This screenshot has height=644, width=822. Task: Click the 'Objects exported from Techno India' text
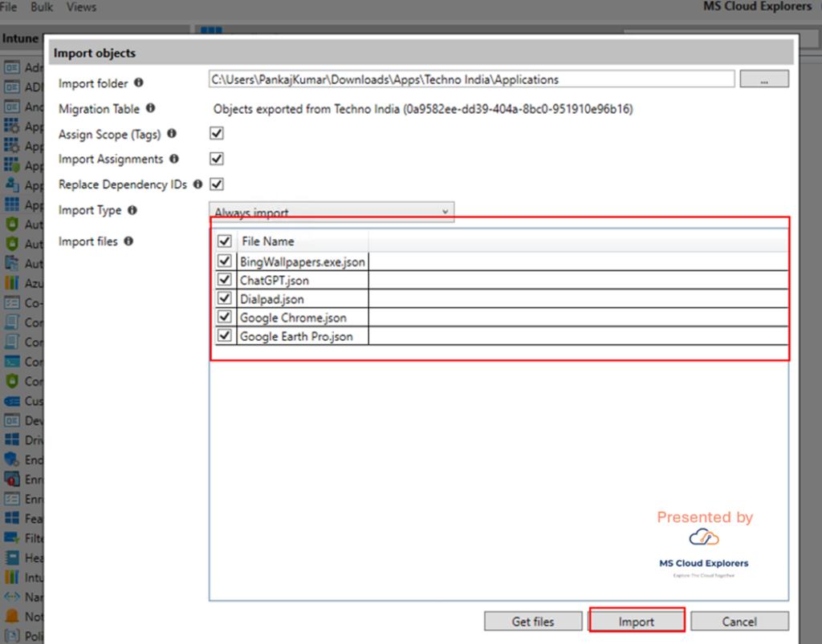(423, 109)
